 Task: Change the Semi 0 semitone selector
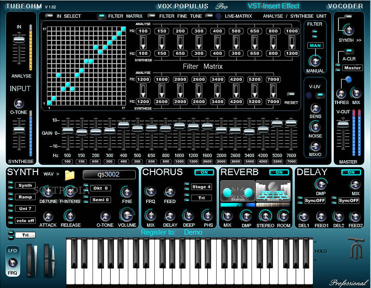[100, 200]
